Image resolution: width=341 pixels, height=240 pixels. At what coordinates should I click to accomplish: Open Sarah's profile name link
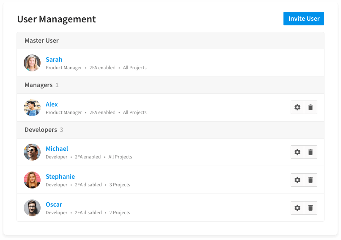coord(54,60)
